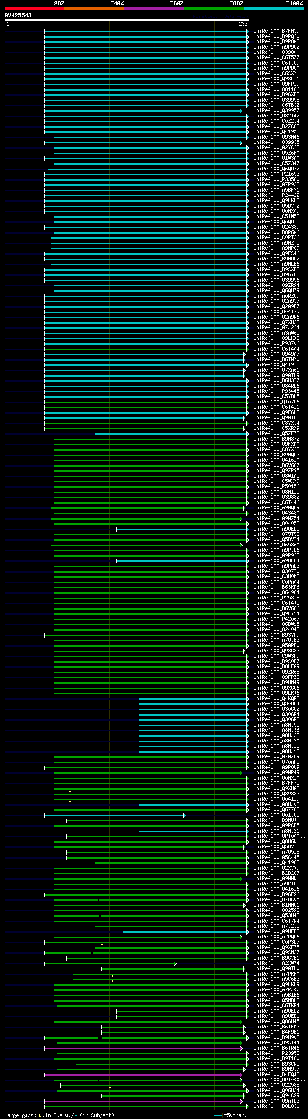
Task: Click the =50char. scale legend
Action: (231, 1115)
